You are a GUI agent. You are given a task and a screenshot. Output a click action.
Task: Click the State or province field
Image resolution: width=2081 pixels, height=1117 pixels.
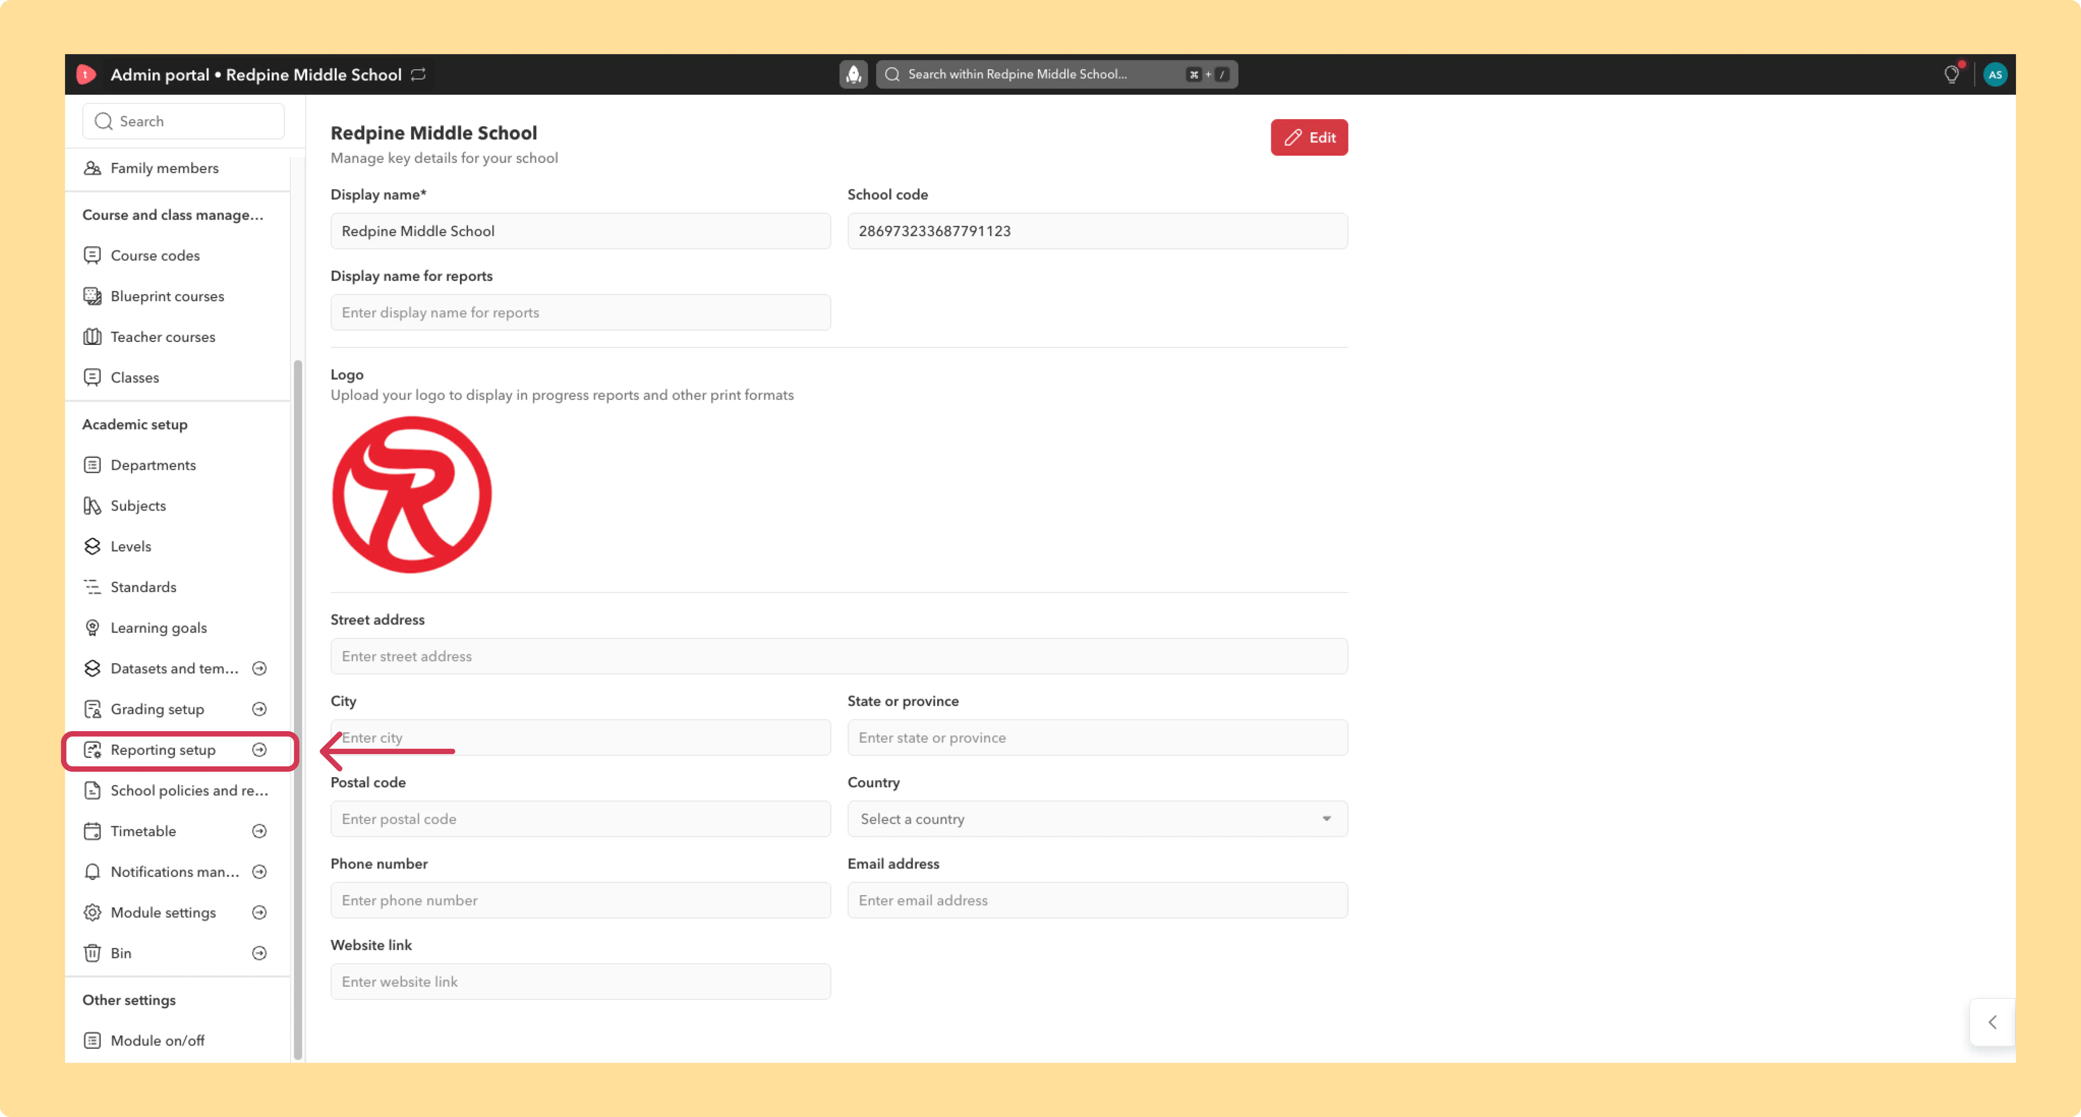[x=1097, y=738]
